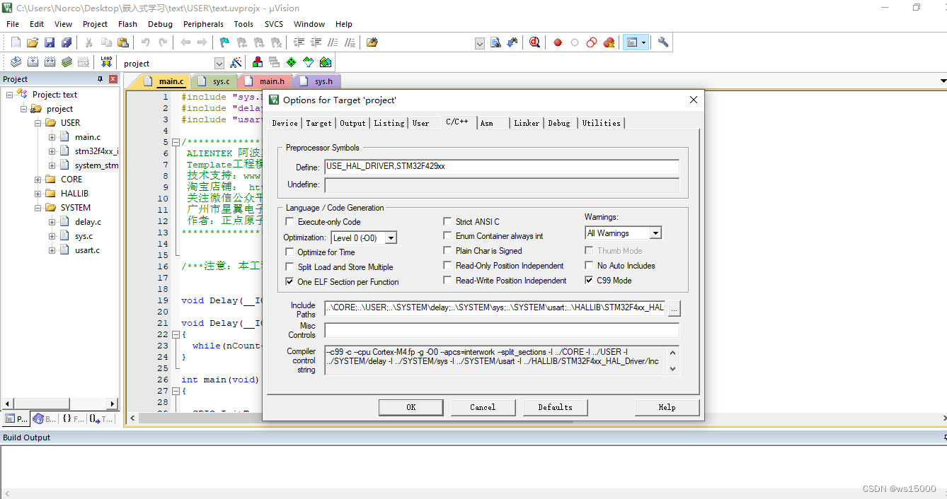Viewport: 947px width, 499px height.
Task: Click into the Misc Controls field
Action: coord(501,330)
